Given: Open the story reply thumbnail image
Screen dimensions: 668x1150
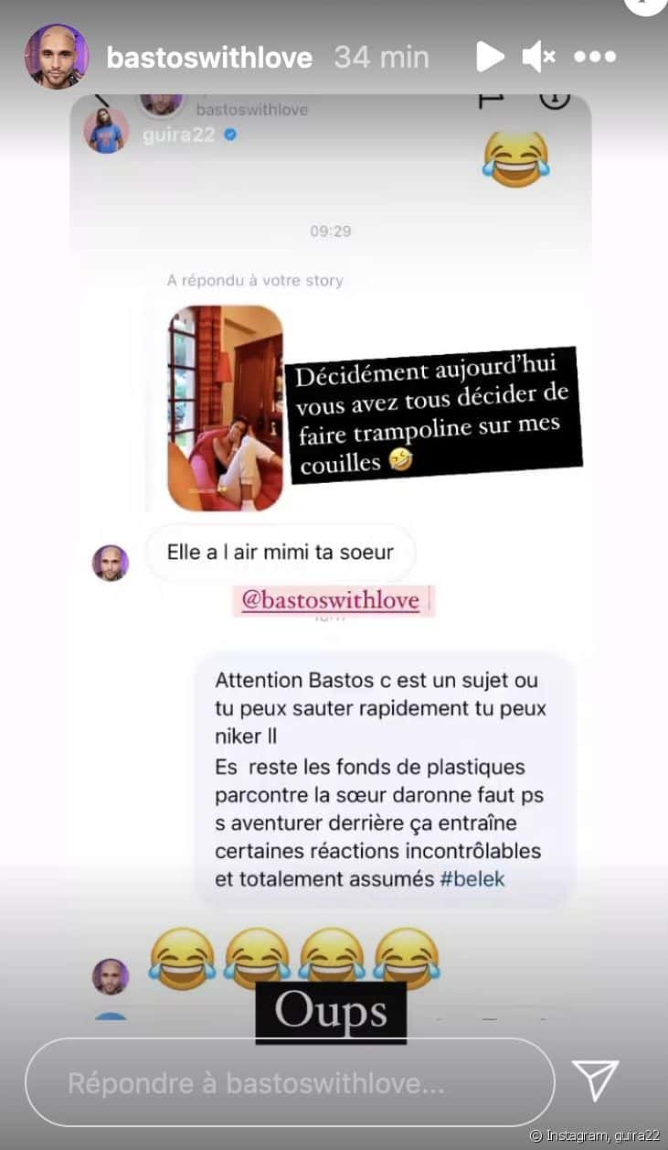Looking at the screenshot, I should pos(226,408).
